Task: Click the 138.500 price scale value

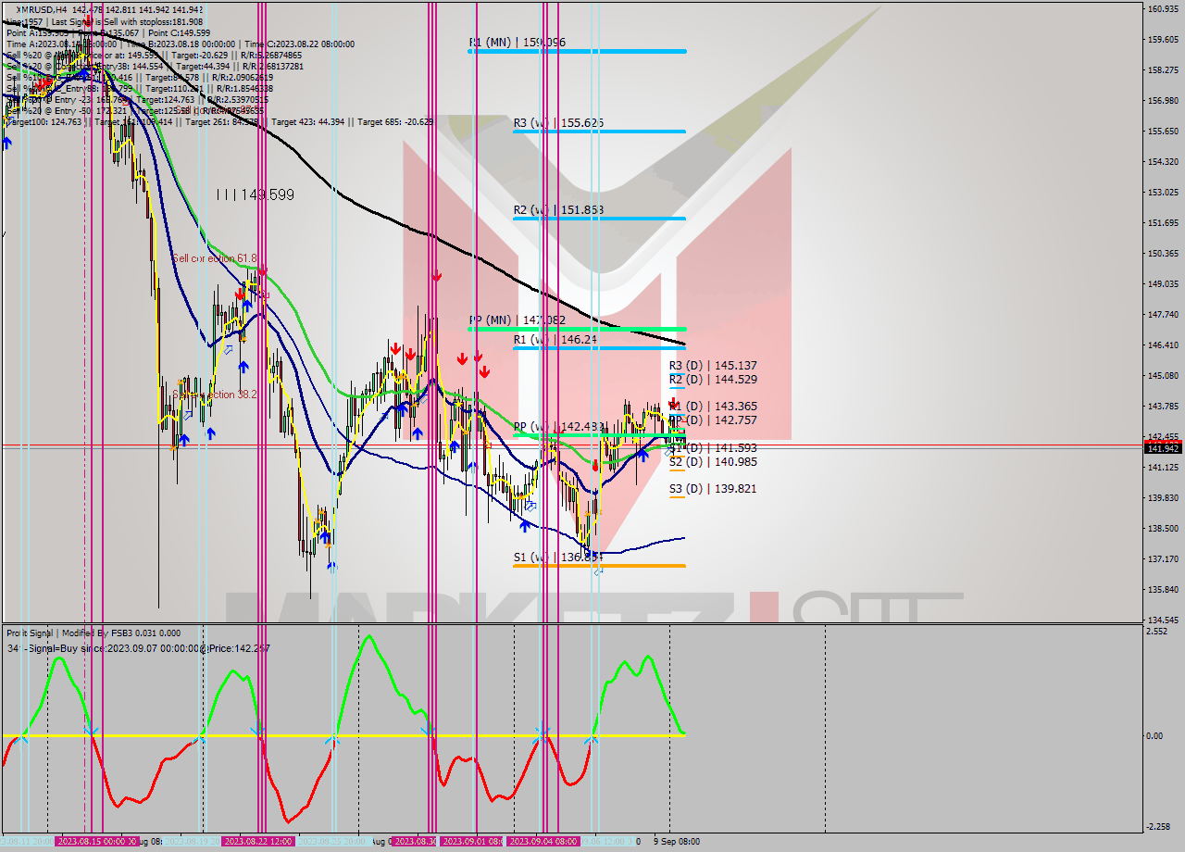Action: (1162, 529)
